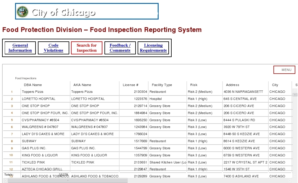
Task: Select address '2217 W CRYSTAL ST APT 2'
Action: pos(245,162)
